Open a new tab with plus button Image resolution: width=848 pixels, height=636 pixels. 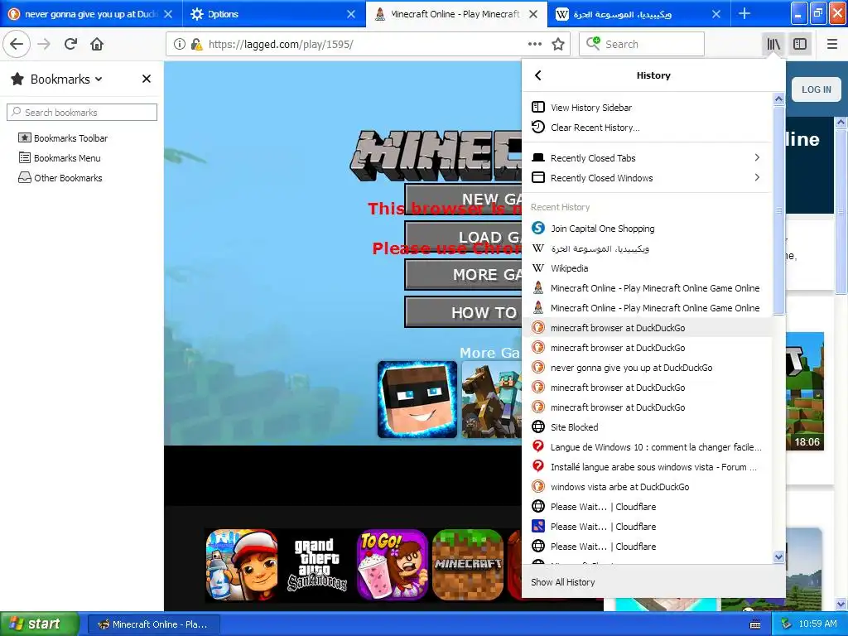pyautogui.click(x=744, y=13)
